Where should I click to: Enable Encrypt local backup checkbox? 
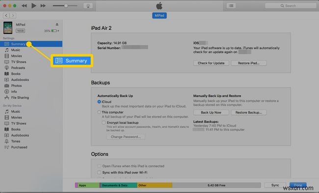pos(104,123)
